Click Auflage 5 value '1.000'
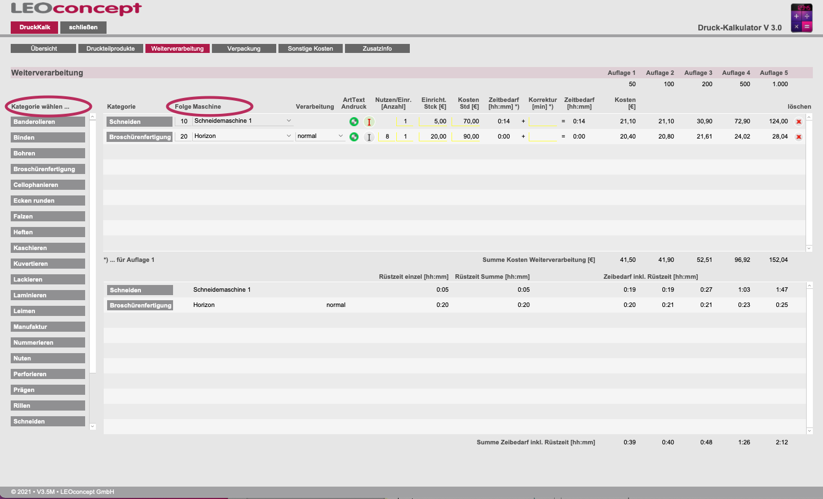 (x=780, y=84)
